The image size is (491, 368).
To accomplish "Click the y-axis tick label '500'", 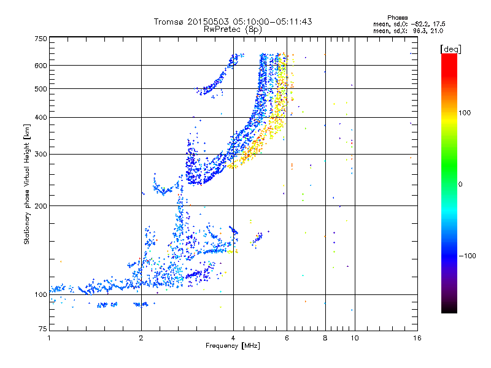I will point(41,89).
